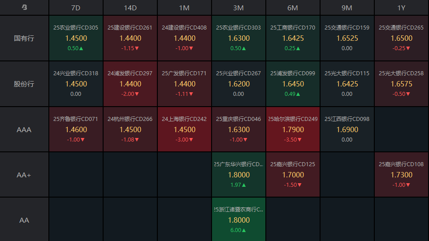The image size is (429, 241).
Task: Click the 25工商银行CD170 link
Action: [x=293, y=28]
